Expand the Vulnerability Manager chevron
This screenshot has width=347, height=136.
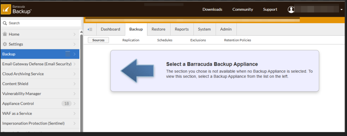(x=75, y=94)
